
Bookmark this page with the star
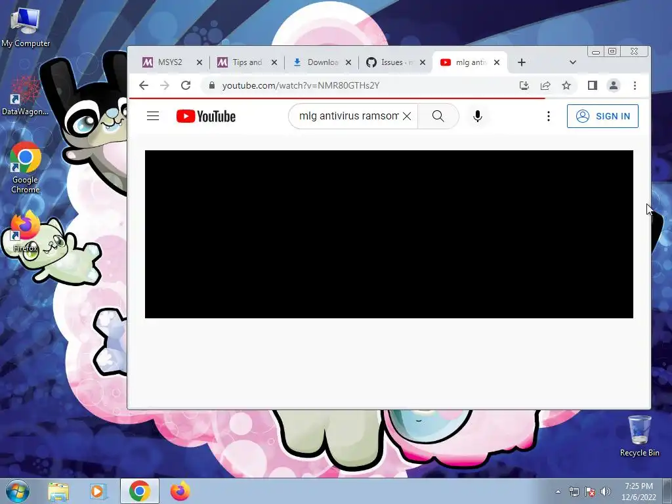coord(566,85)
